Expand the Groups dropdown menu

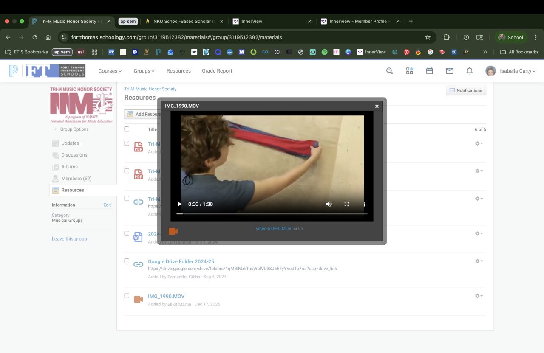pyautogui.click(x=144, y=71)
